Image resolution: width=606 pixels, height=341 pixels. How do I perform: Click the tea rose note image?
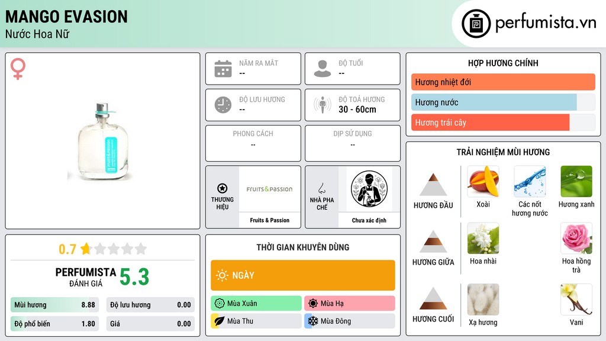(576, 239)
